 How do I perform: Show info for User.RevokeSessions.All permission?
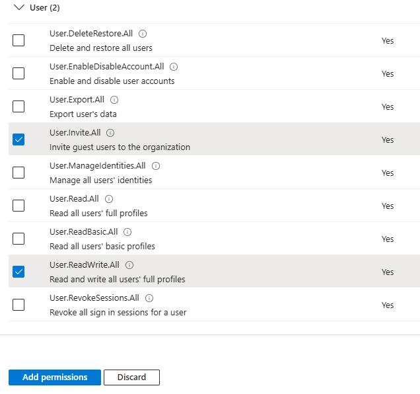click(150, 298)
